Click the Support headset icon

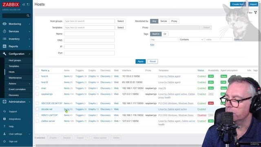[4, 111]
